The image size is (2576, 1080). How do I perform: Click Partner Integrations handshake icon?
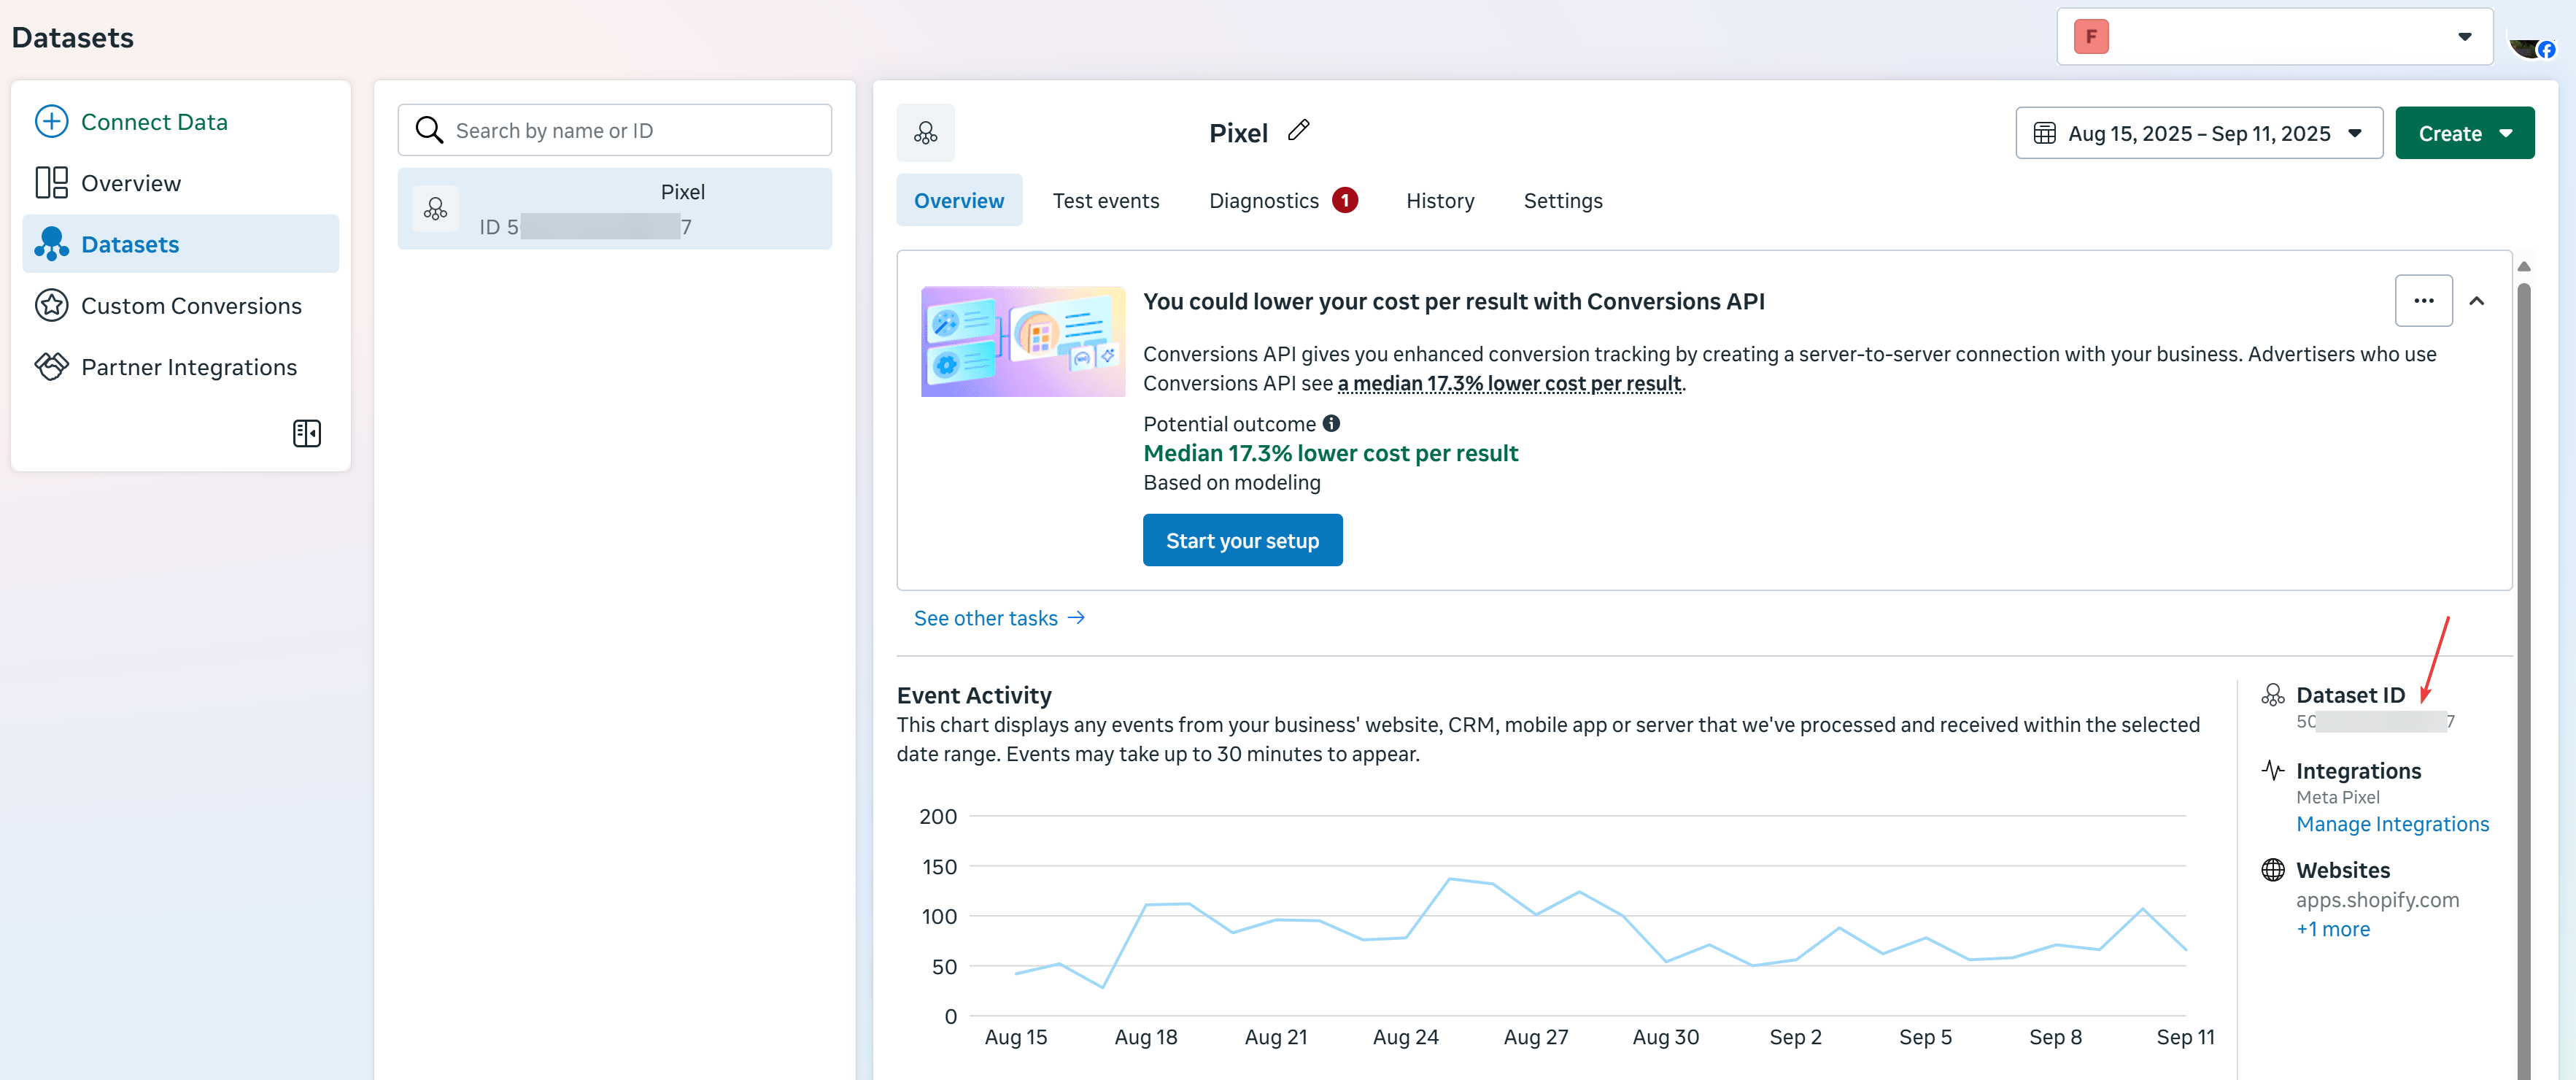pos(51,366)
